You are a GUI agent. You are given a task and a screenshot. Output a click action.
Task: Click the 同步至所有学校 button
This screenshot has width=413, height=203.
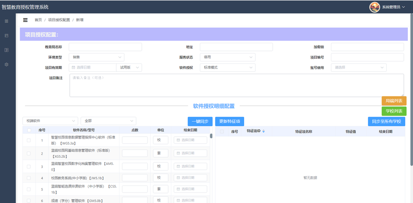386,122
